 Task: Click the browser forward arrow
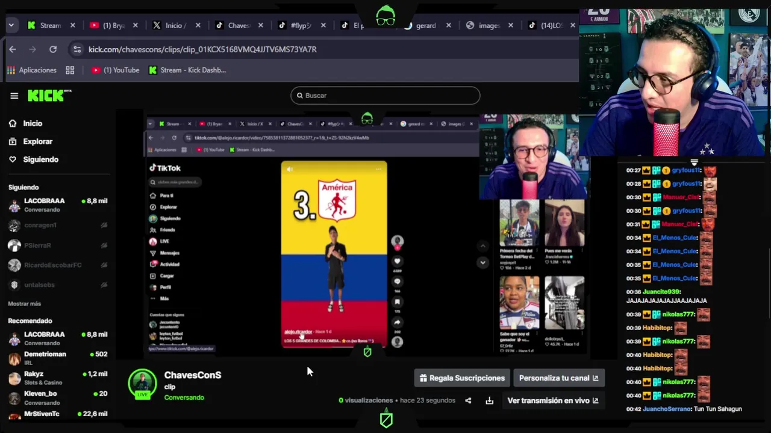33,49
